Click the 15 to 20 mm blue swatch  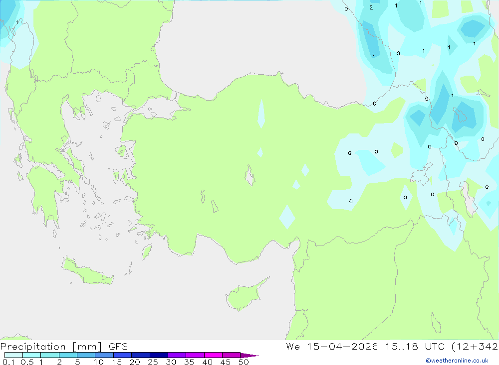click(x=123, y=355)
